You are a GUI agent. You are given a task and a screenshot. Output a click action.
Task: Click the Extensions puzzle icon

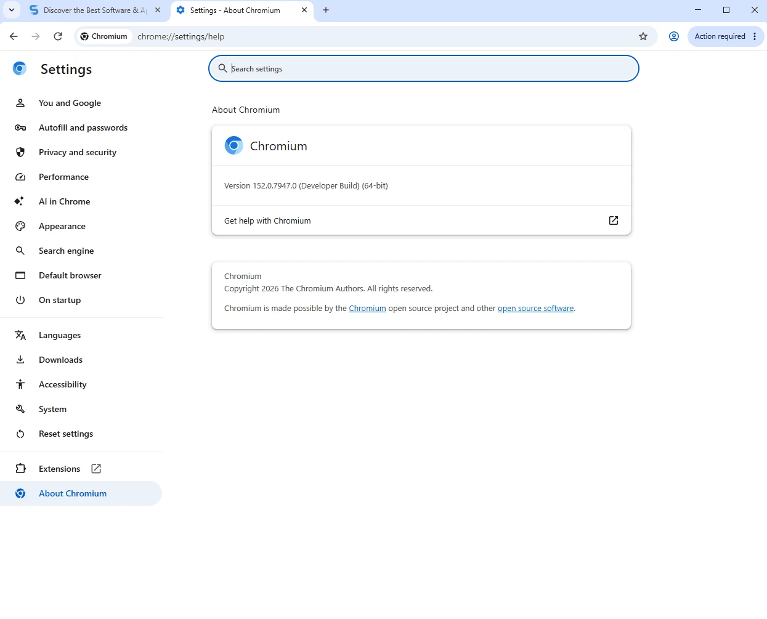click(x=20, y=469)
